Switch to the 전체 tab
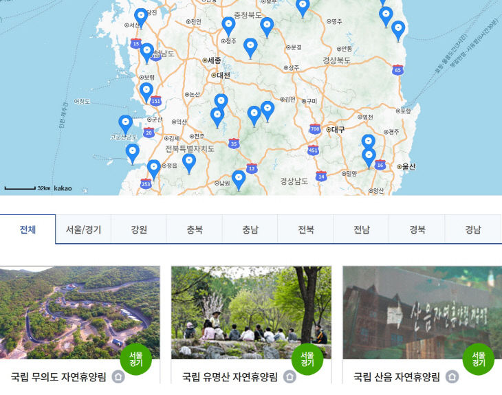 28,229
